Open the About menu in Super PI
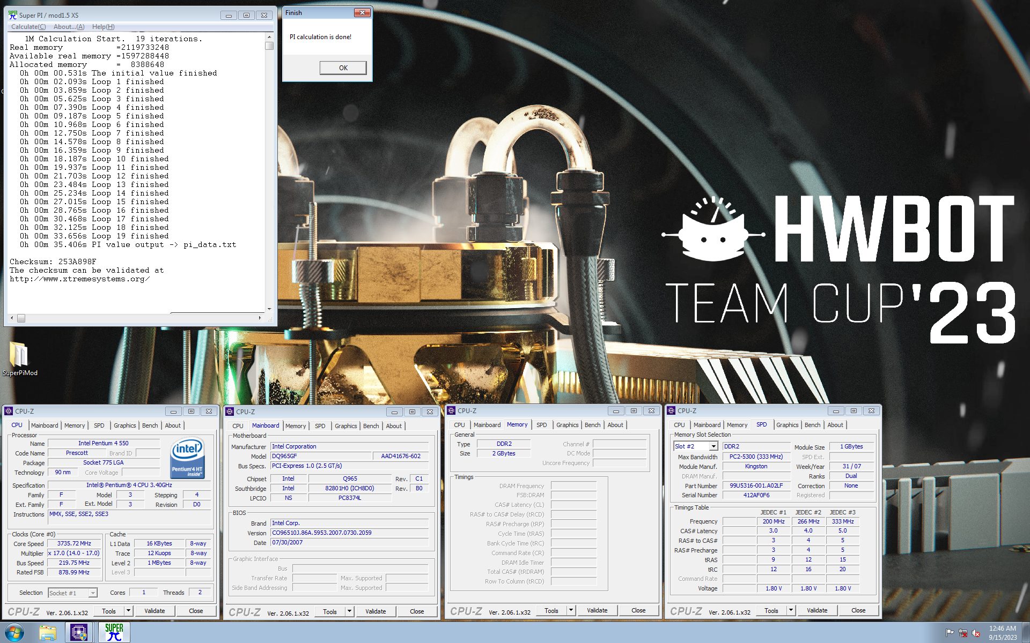Viewport: 1030px width, 643px height. pyautogui.click(x=69, y=27)
